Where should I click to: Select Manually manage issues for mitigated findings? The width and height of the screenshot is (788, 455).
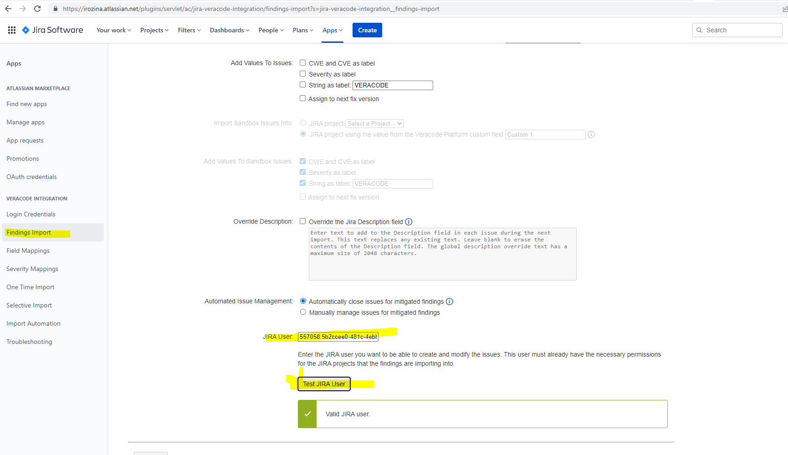pyautogui.click(x=303, y=312)
